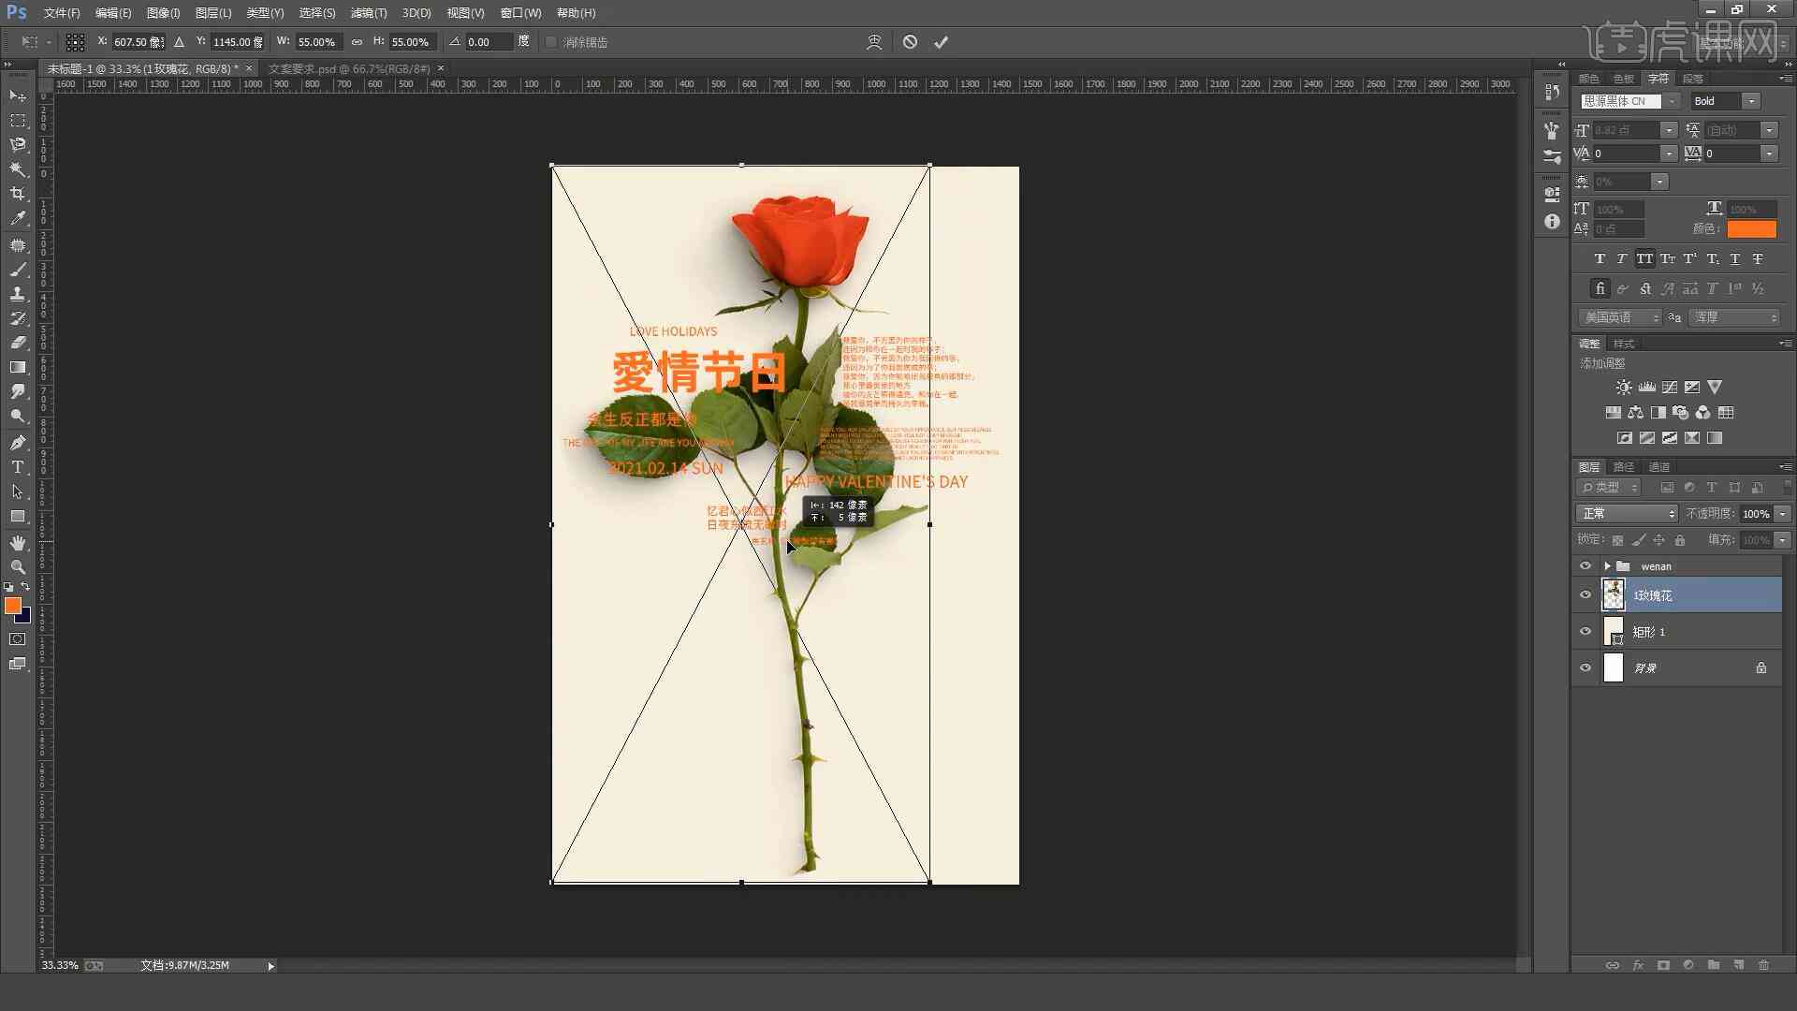Image resolution: width=1797 pixels, height=1011 pixels.
Task: Hide the wenan group layer
Action: pyautogui.click(x=1585, y=566)
